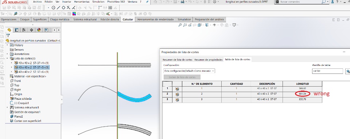Expand the History tree node
This screenshot has width=350, height=139.
click(x=7, y=45)
